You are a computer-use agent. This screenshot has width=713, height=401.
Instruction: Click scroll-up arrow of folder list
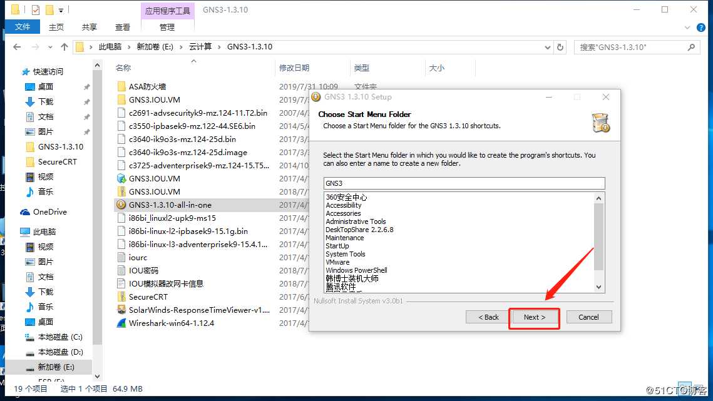599,198
